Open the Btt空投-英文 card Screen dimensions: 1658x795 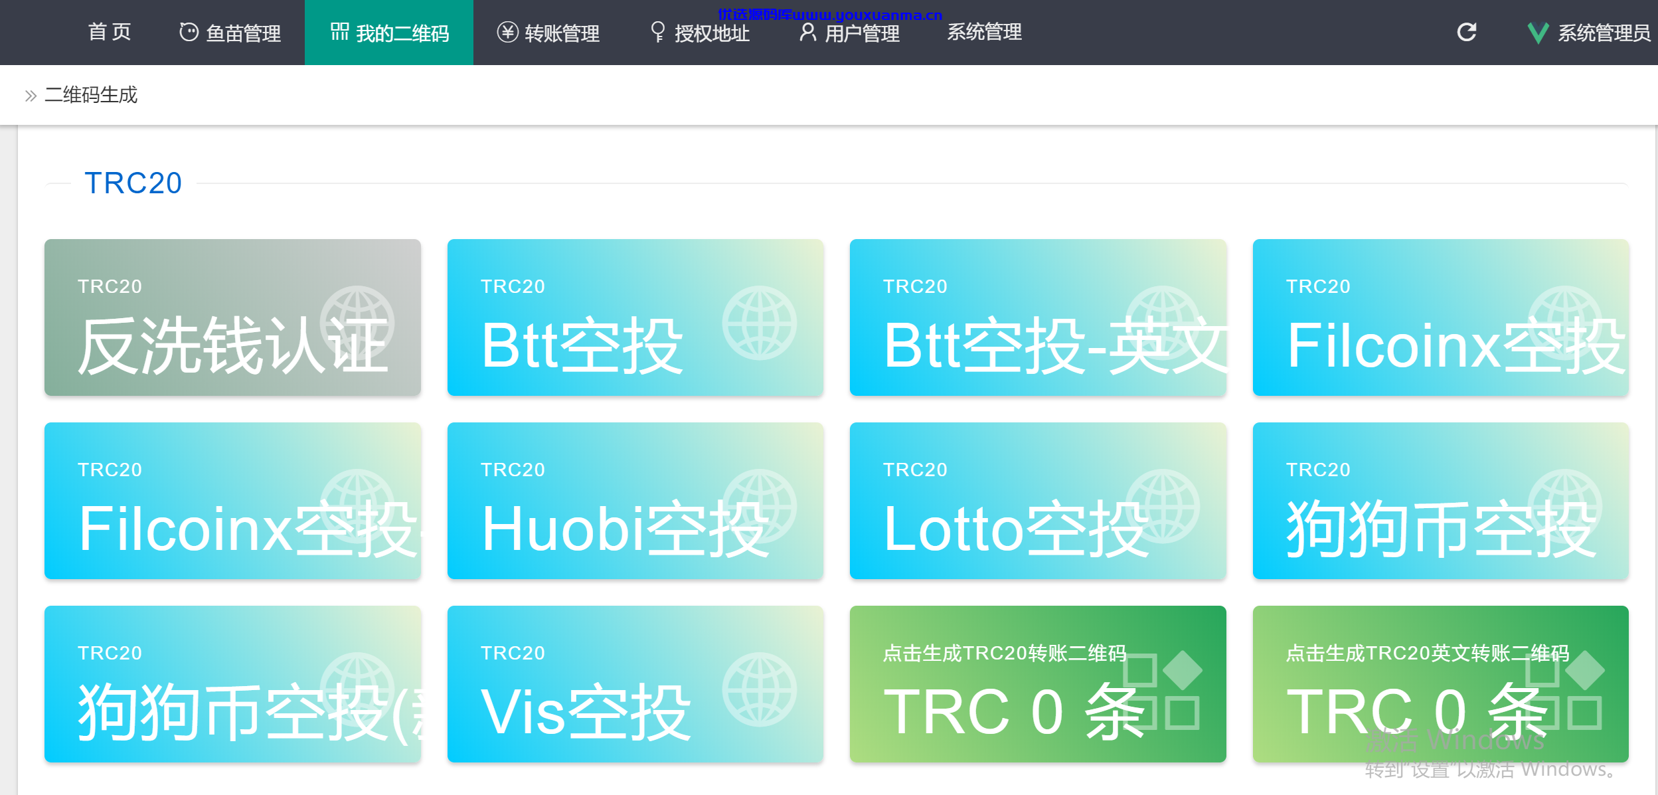click(1038, 317)
